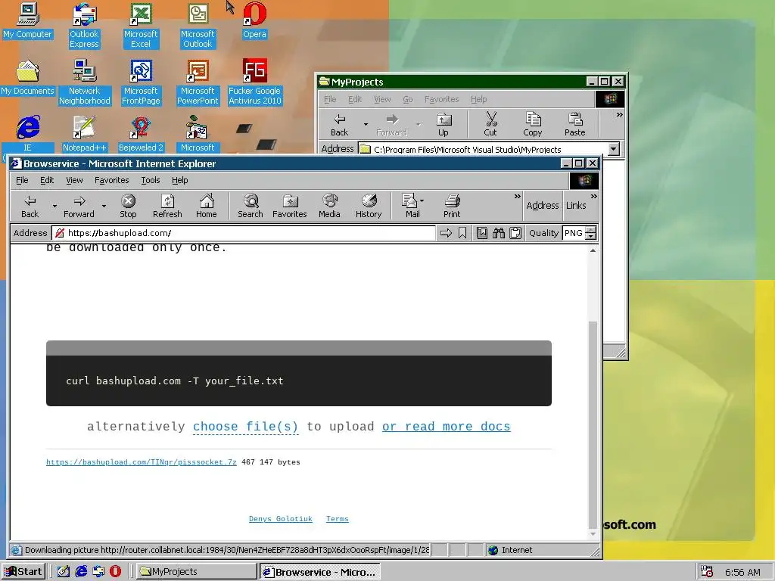Switch to MyProjects taskbar button
The image size is (775, 581).
click(196, 572)
